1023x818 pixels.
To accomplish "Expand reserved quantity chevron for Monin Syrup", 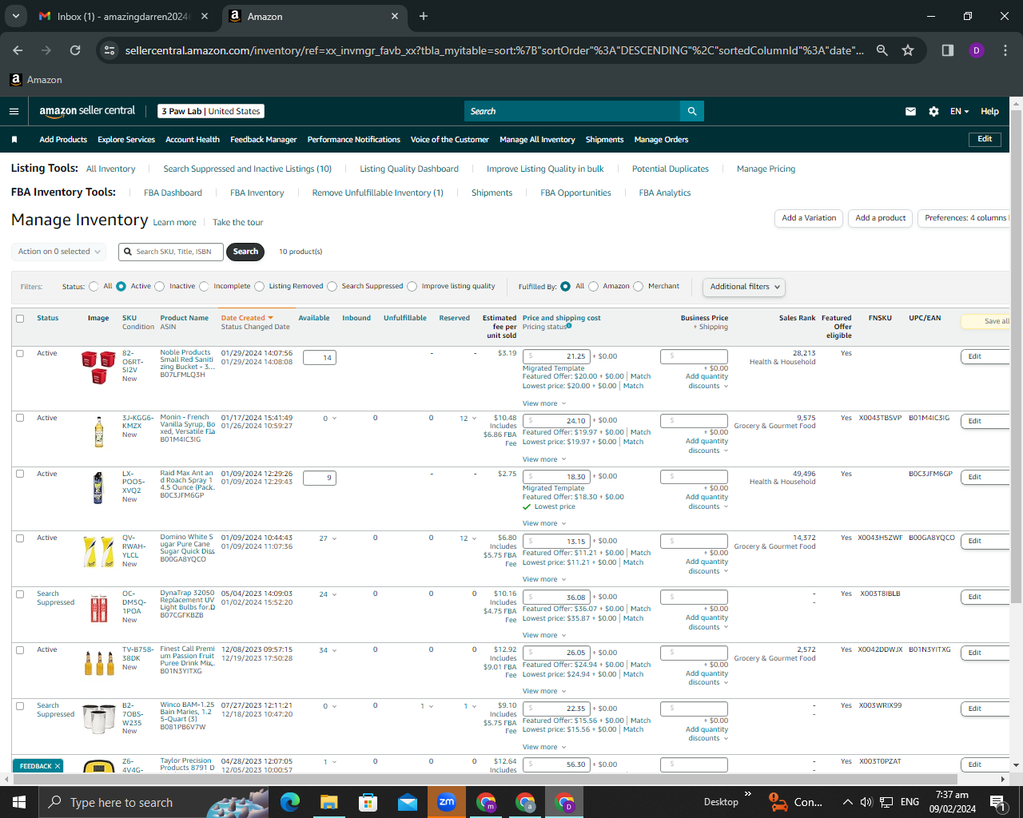I will pyautogui.click(x=474, y=418).
